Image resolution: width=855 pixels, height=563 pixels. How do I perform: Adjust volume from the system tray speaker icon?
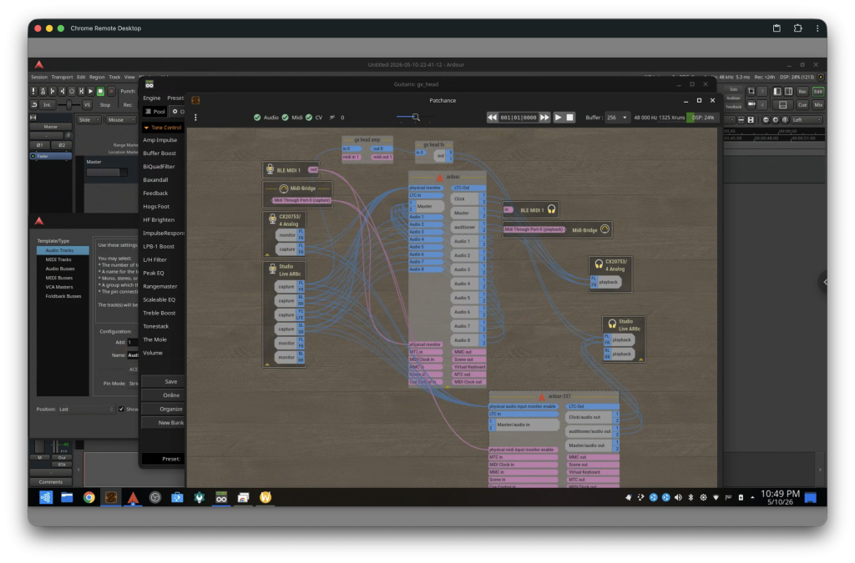(x=678, y=497)
